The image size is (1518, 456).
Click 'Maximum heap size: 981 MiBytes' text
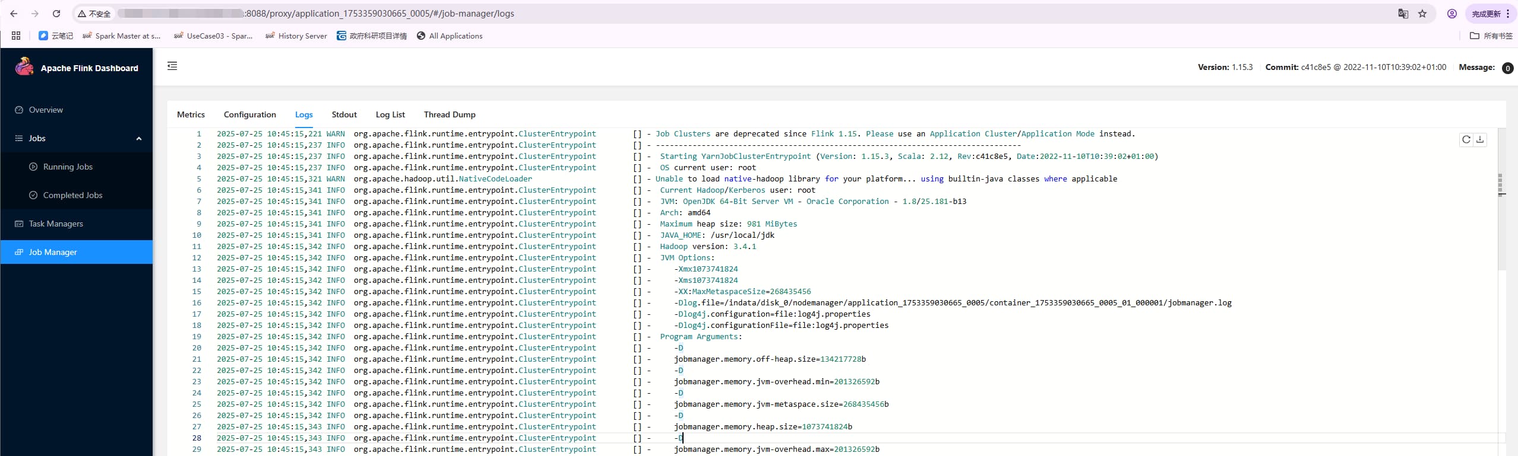pos(728,224)
